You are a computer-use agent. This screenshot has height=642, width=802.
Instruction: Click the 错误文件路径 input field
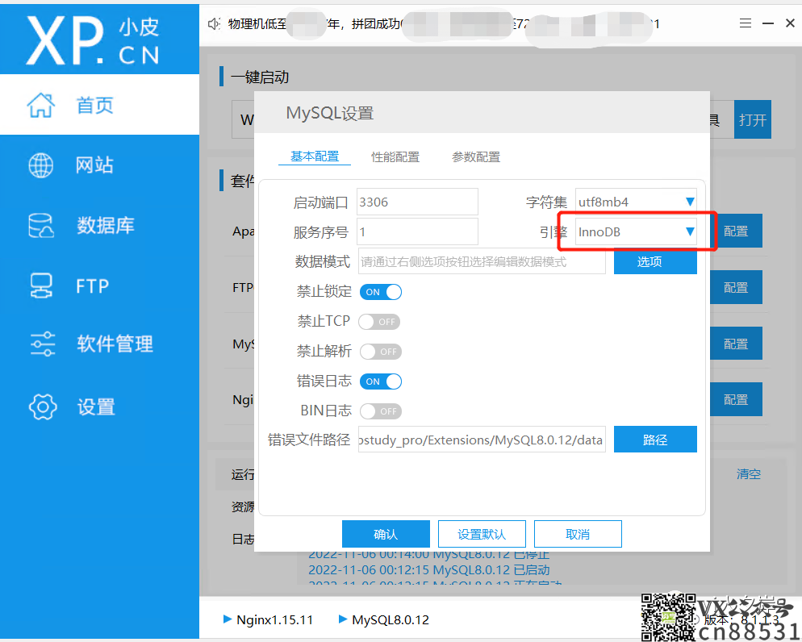coord(482,440)
